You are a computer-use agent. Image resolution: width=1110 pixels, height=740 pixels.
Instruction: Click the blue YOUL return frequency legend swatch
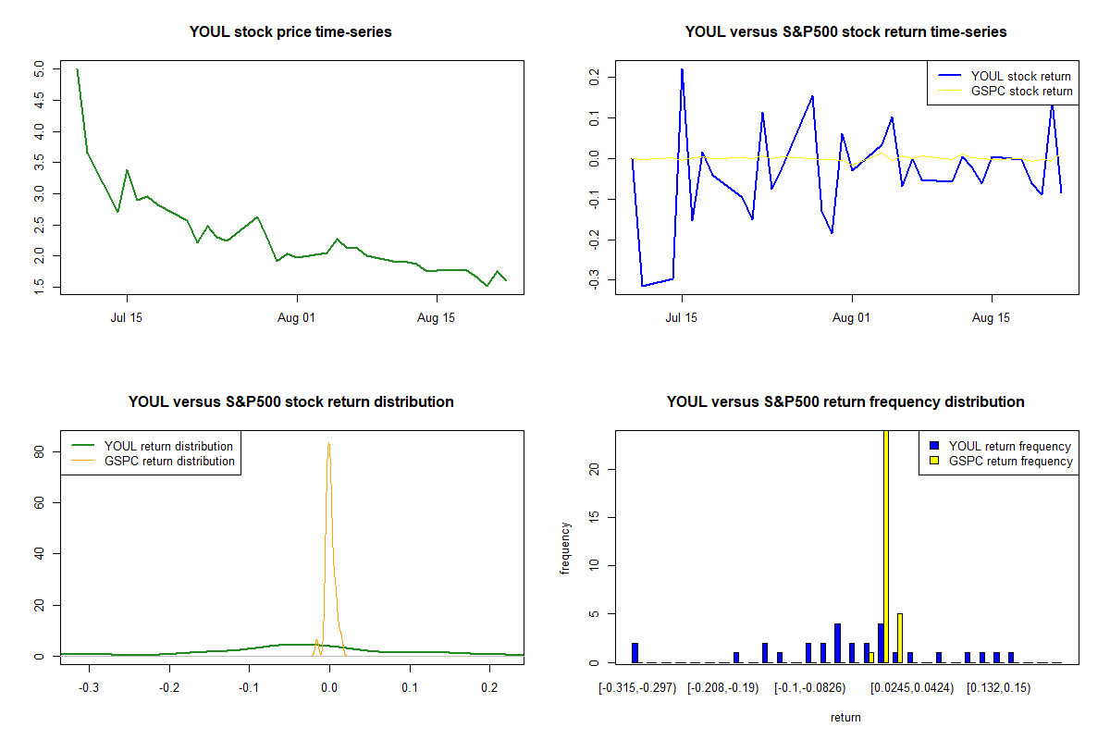click(935, 446)
